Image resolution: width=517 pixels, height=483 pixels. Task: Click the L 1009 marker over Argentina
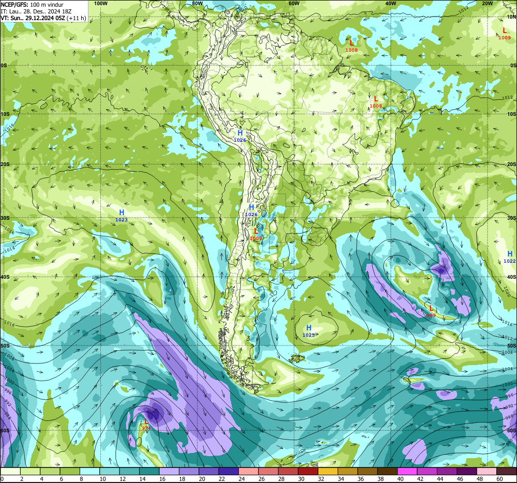(x=256, y=234)
